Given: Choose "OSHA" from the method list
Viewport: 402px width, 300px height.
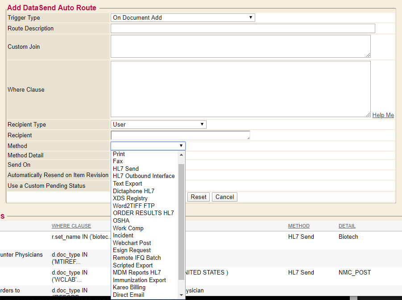Looking at the screenshot, I should (x=120, y=220).
